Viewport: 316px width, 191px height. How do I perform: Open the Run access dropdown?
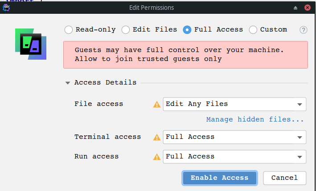(234, 157)
